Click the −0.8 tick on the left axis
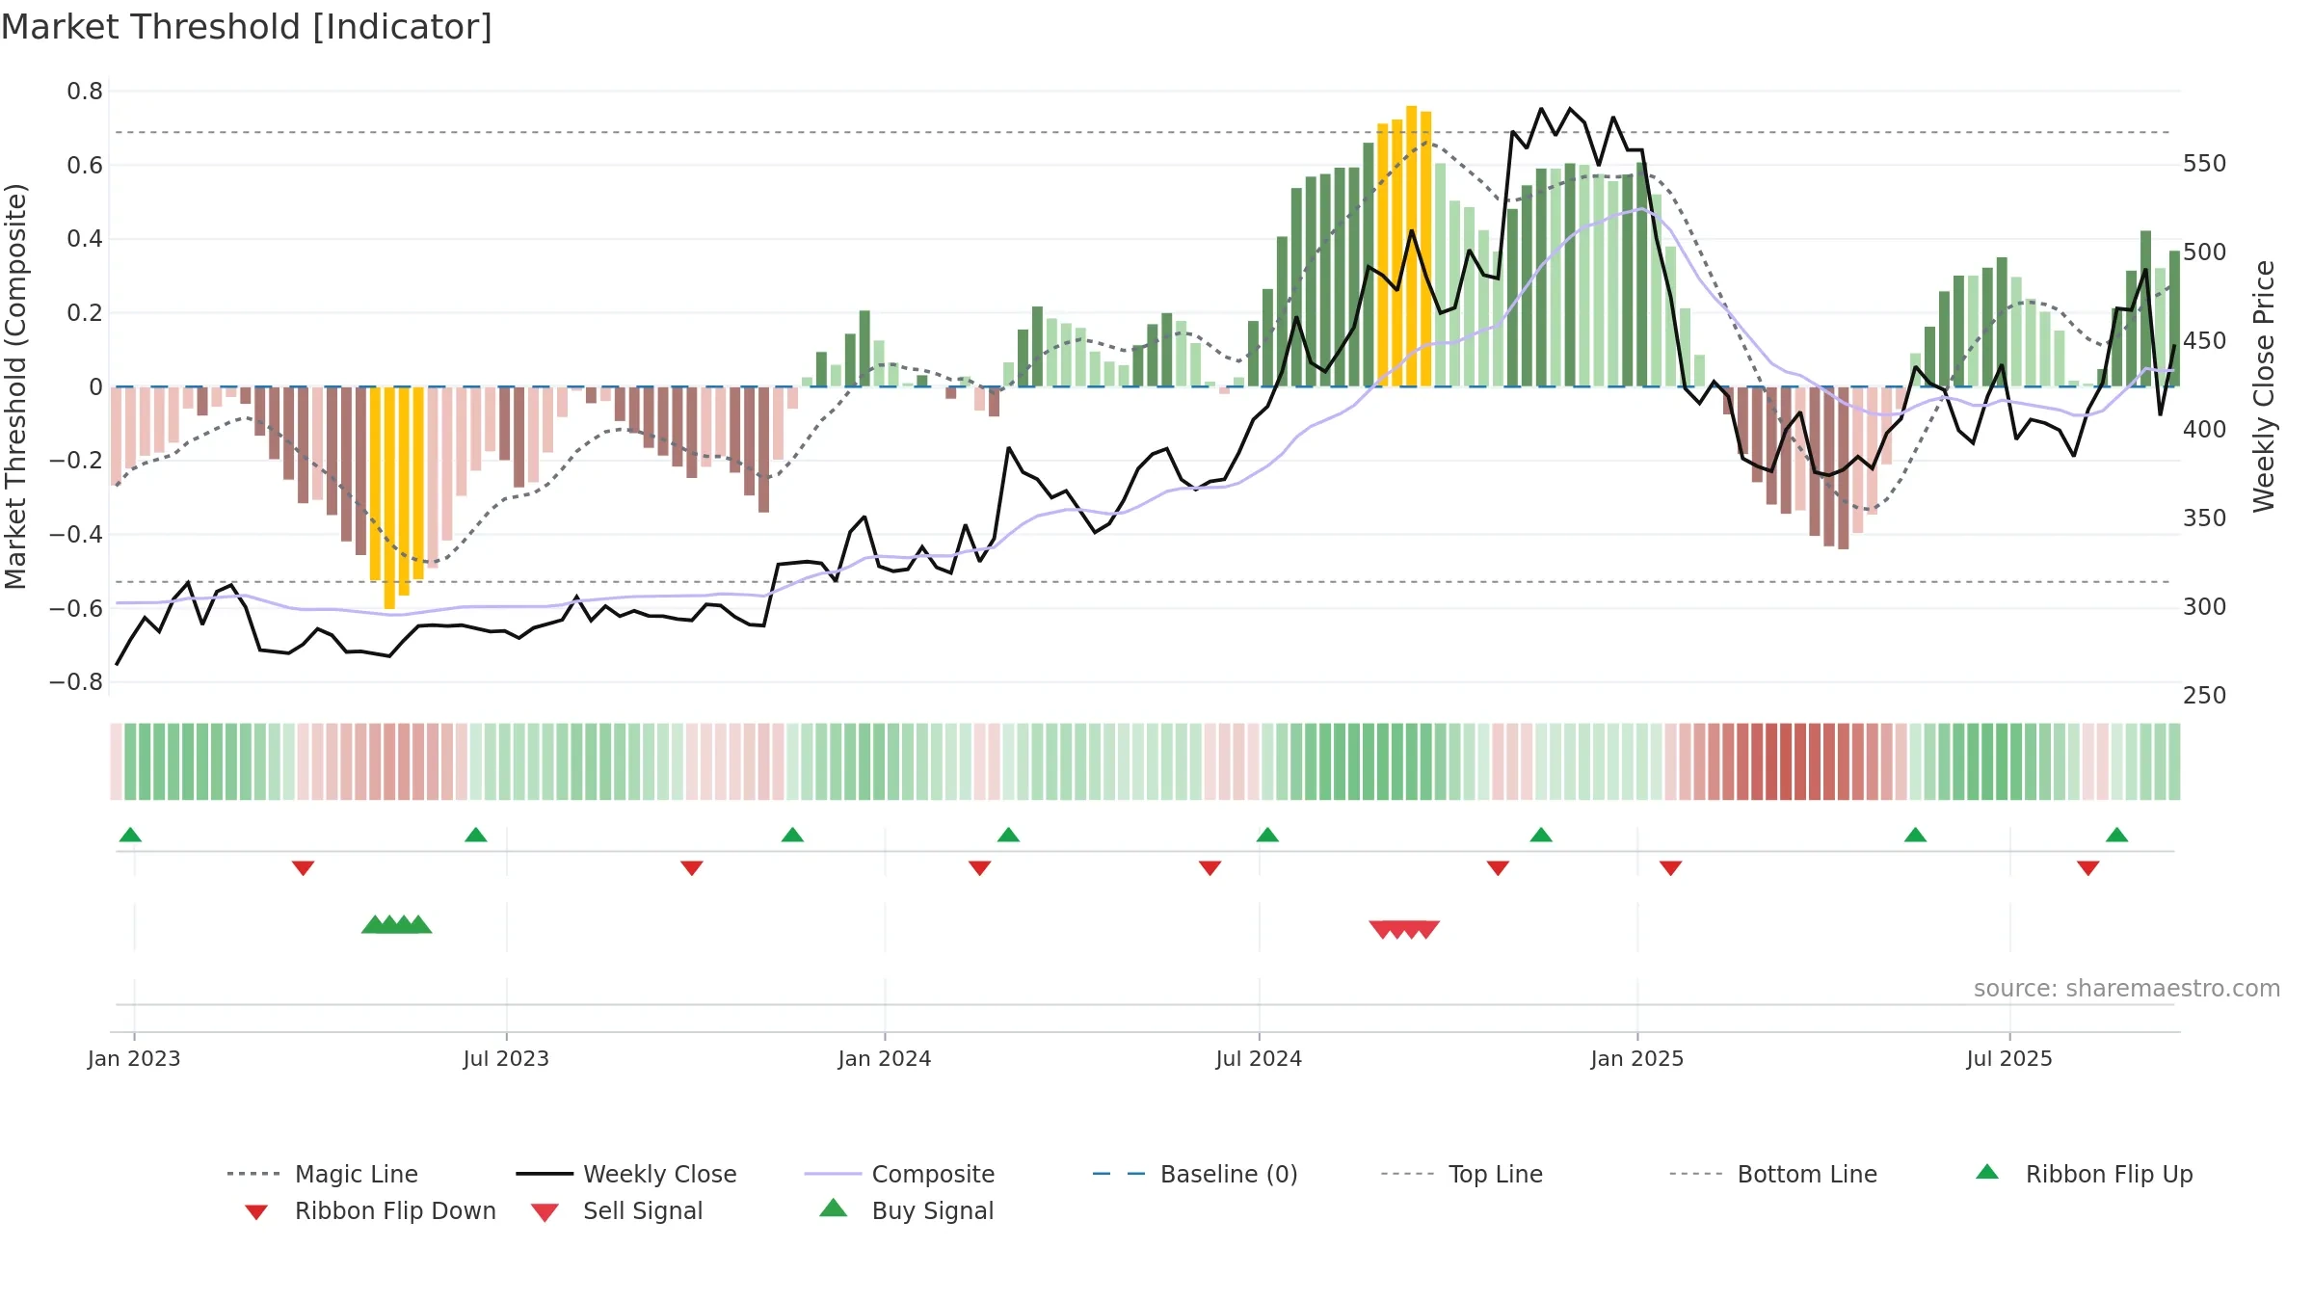The width and height of the screenshot is (2313, 1301). 76,682
